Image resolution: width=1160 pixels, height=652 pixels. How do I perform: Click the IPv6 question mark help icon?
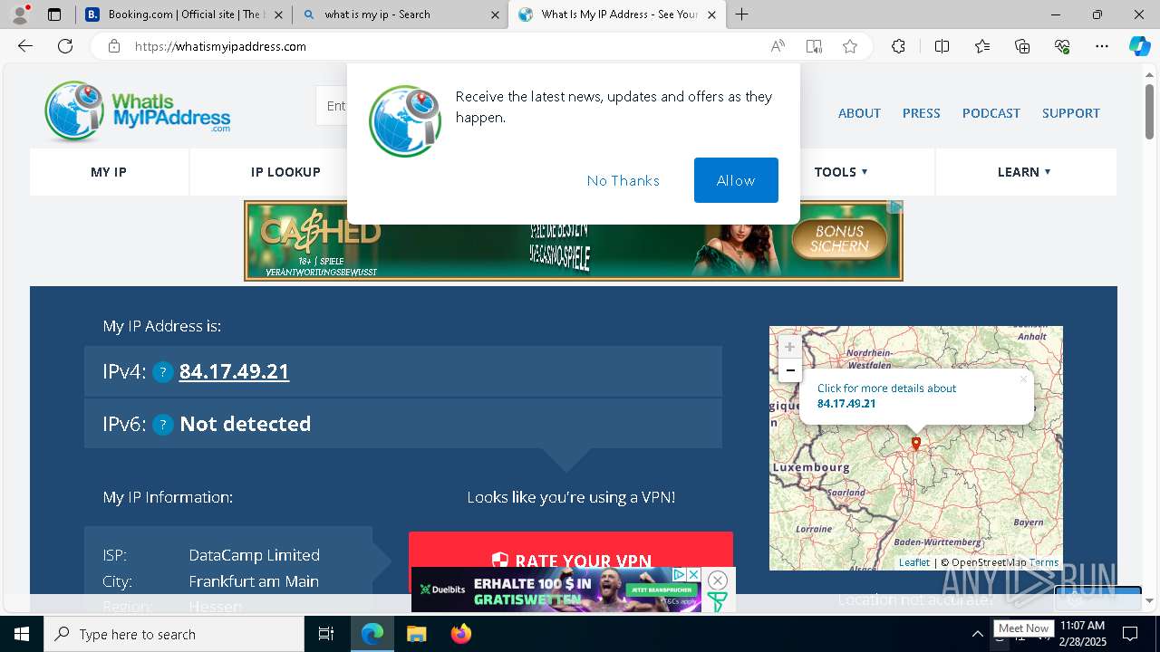163,425
